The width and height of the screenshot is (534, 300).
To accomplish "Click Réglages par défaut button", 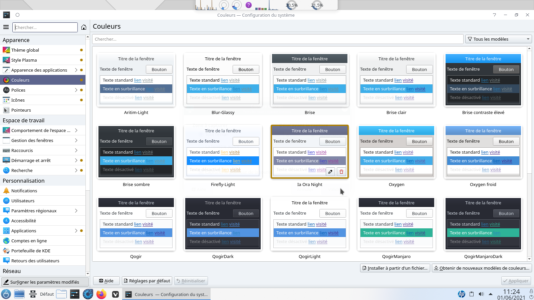I will coord(147,281).
